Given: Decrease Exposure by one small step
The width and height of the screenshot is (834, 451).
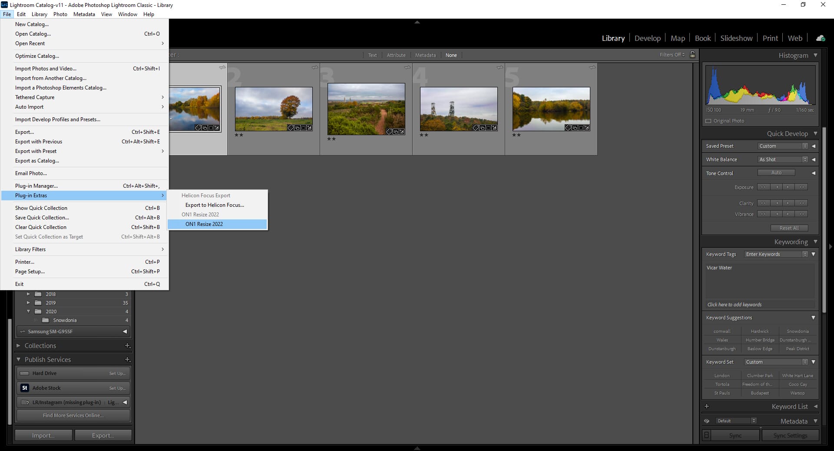Looking at the screenshot, I should point(777,187).
